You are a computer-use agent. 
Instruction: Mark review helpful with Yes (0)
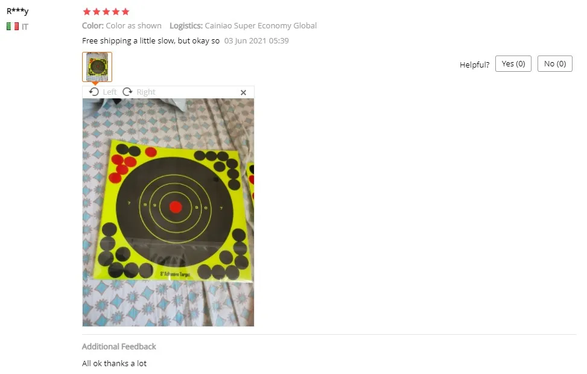point(513,64)
